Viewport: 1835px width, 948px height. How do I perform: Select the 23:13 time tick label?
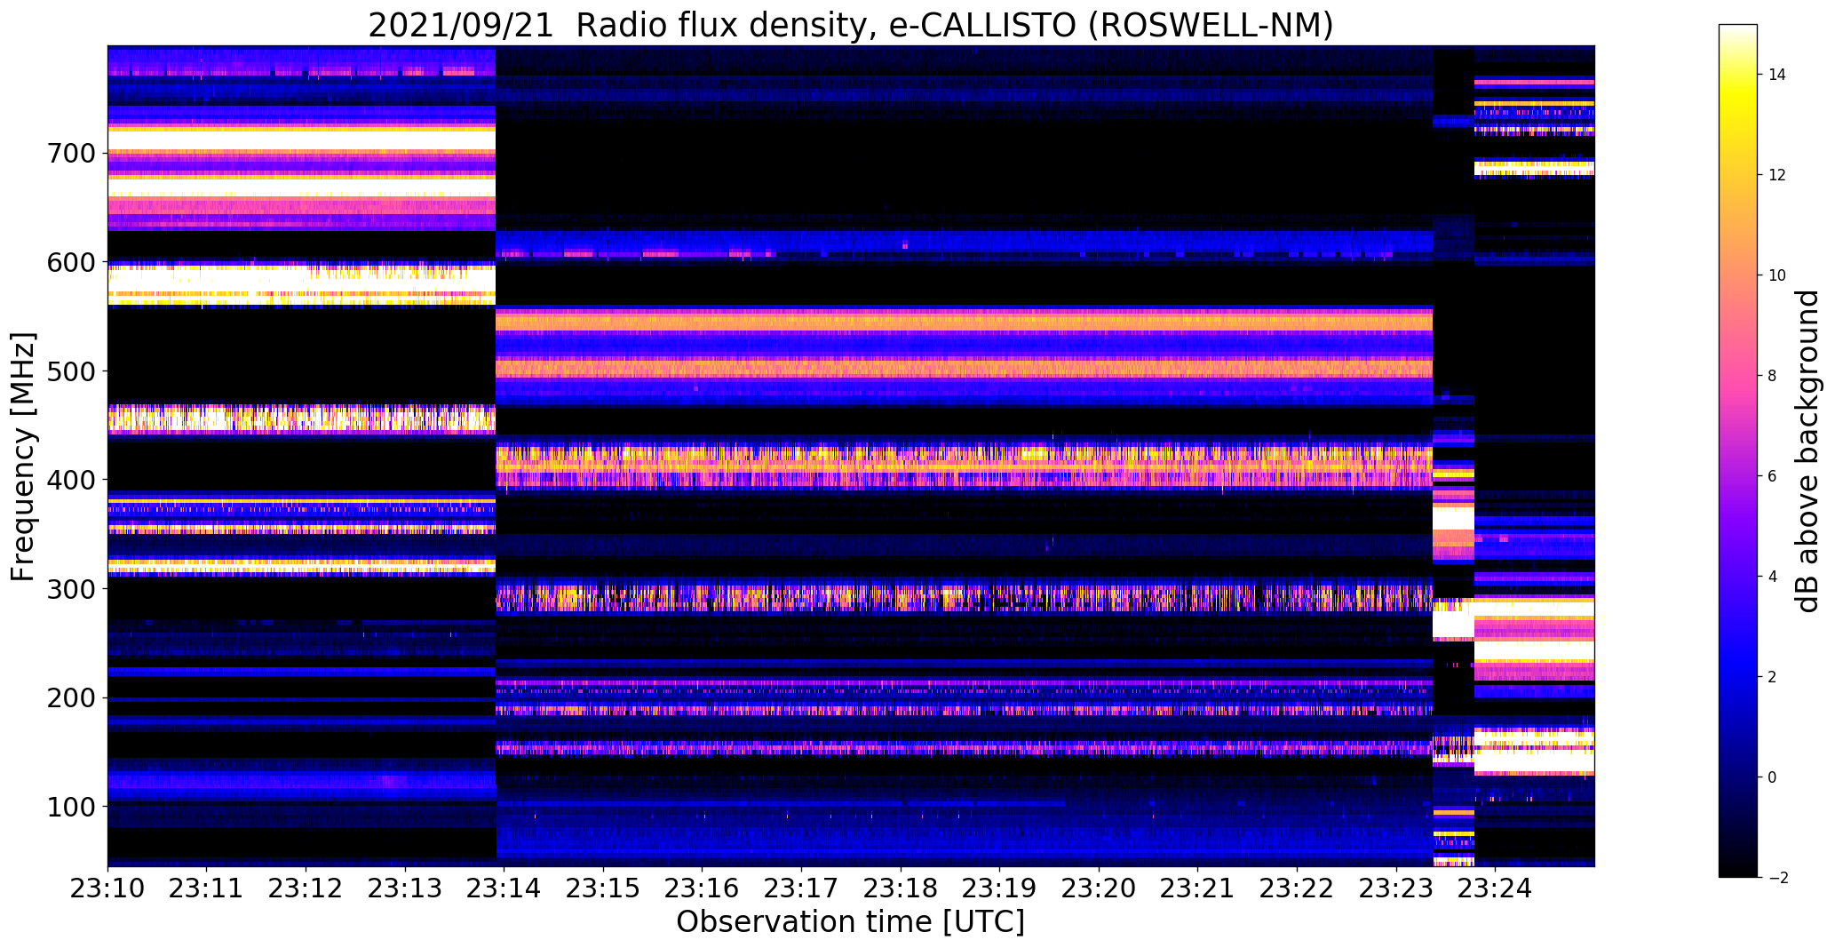[405, 889]
